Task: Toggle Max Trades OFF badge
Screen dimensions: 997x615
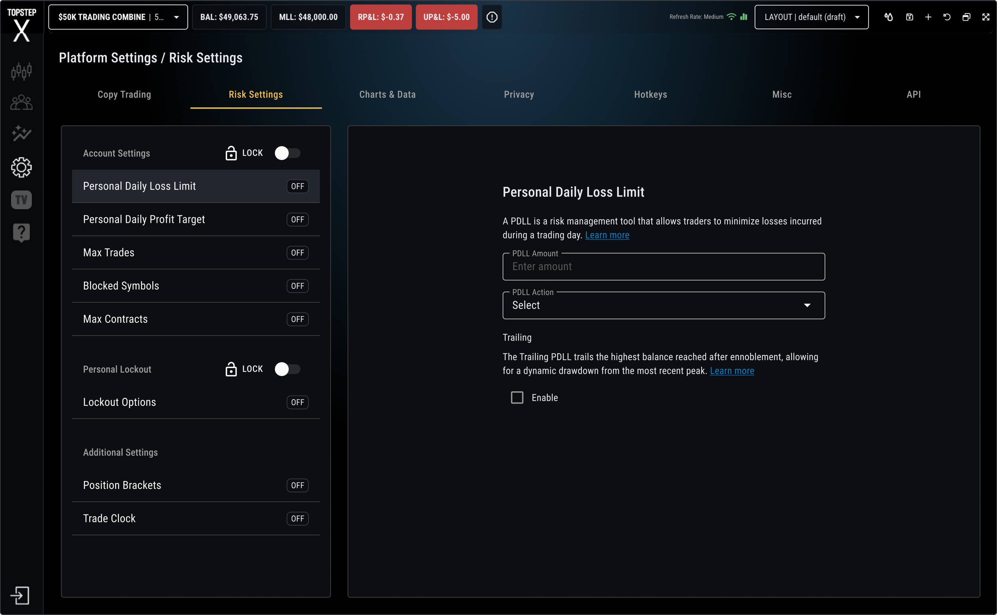Action: click(x=297, y=252)
